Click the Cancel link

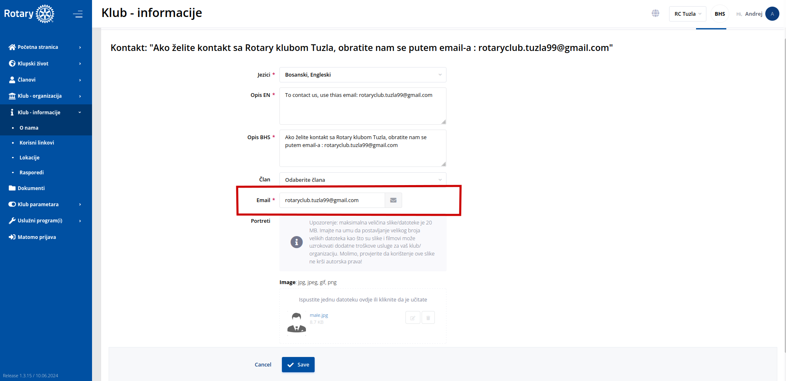point(263,365)
